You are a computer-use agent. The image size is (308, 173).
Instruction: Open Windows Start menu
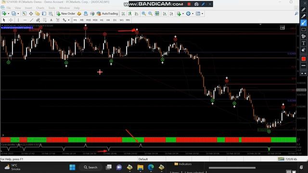[72, 167]
